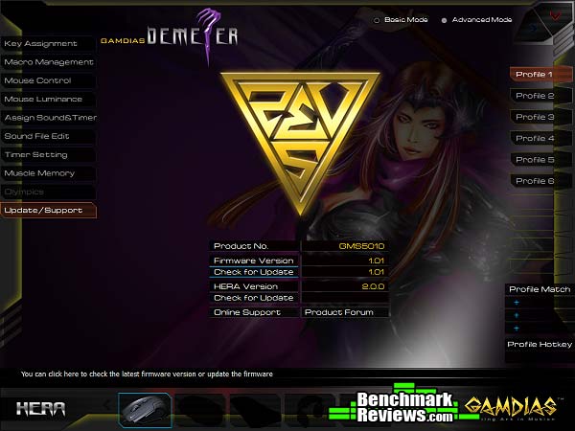Open Assign Sound & Timer page
This screenshot has height=431, width=575.
tap(48, 118)
